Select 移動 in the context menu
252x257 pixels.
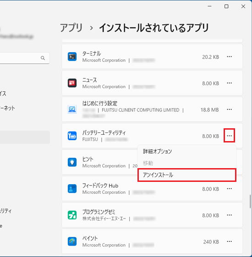click(187, 163)
